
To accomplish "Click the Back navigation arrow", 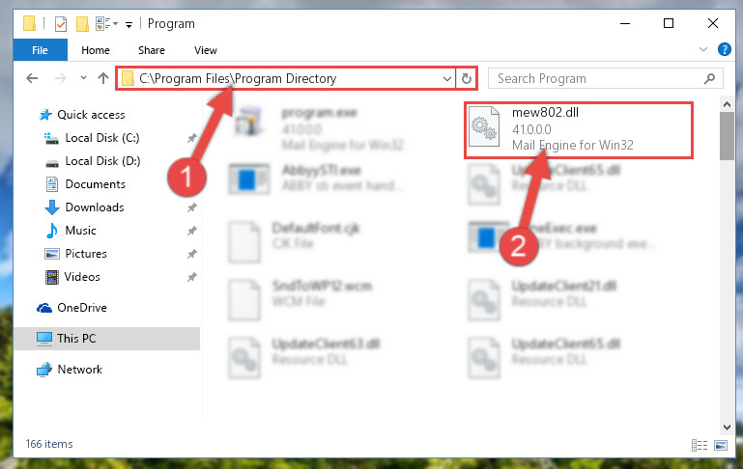I will coord(32,78).
